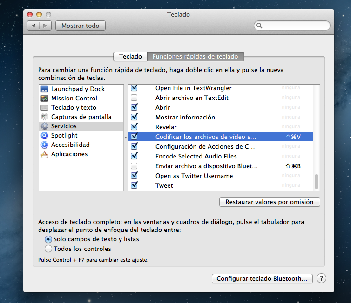Click the Launchpad y Dock icon
Image resolution: width=351 pixels, height=303 pixels.
[x=45, y=89]
